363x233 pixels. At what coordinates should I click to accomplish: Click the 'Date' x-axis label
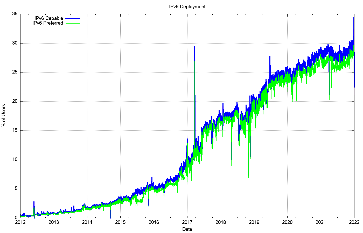[x=187, y=229]
